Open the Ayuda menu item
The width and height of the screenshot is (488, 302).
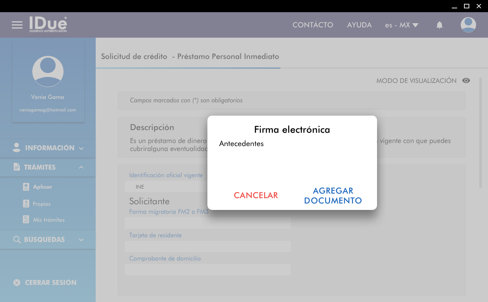coord(359,25)
